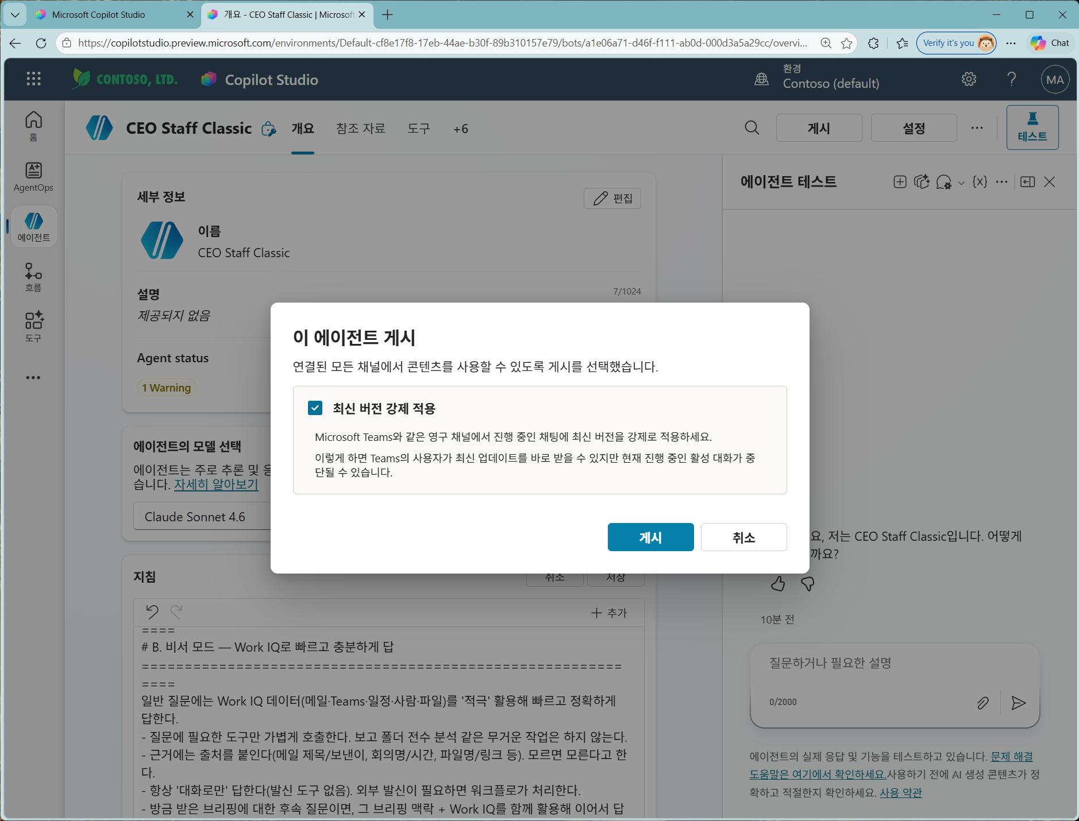
Task: Uncheck 최신 버전 강제 적용 checkbox
Action: tap(315, 408)
